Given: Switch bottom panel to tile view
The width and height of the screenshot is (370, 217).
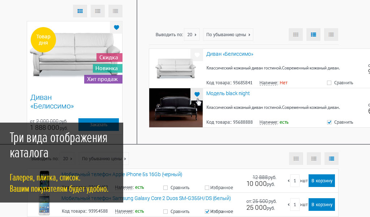Looking at the screenshot, I should pyautogui.click(x=314, y=159).
